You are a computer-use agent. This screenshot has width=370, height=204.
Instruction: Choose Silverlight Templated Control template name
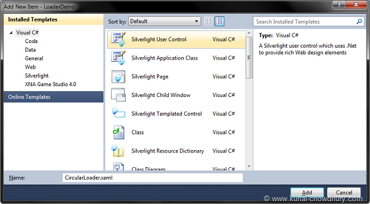pos(167,113)
